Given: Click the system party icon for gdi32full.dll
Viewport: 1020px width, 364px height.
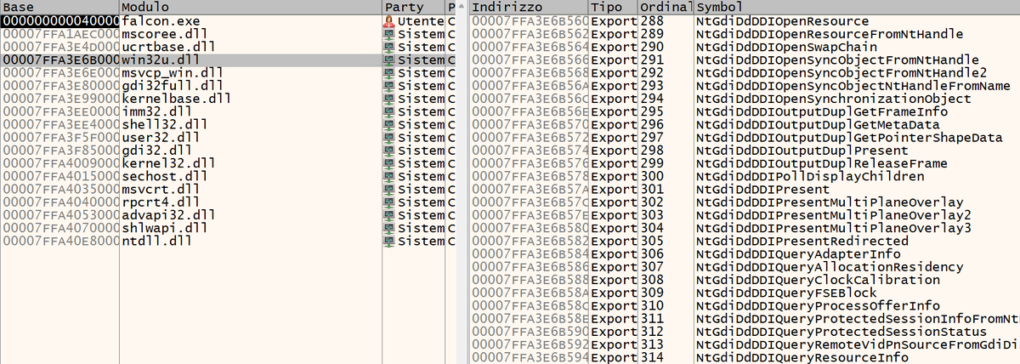Looking at the screenshot, I should (x=391, y=86).
